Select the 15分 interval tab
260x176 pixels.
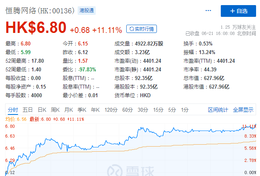click(x=158, y=110)
